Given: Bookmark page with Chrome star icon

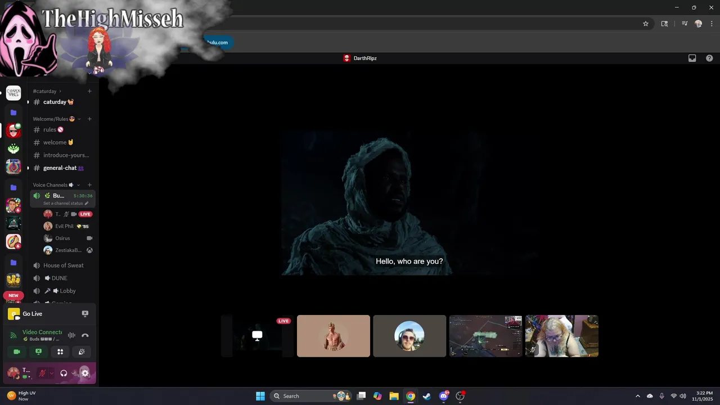Looking at the screenshot, I should (x=646, y=24).
